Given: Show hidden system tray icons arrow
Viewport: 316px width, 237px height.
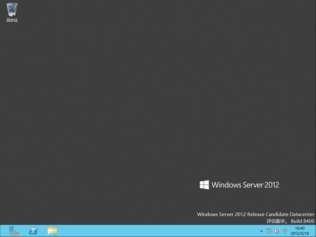Looking at the screenshot, I should pyautogui.click(x=261, y=231).
